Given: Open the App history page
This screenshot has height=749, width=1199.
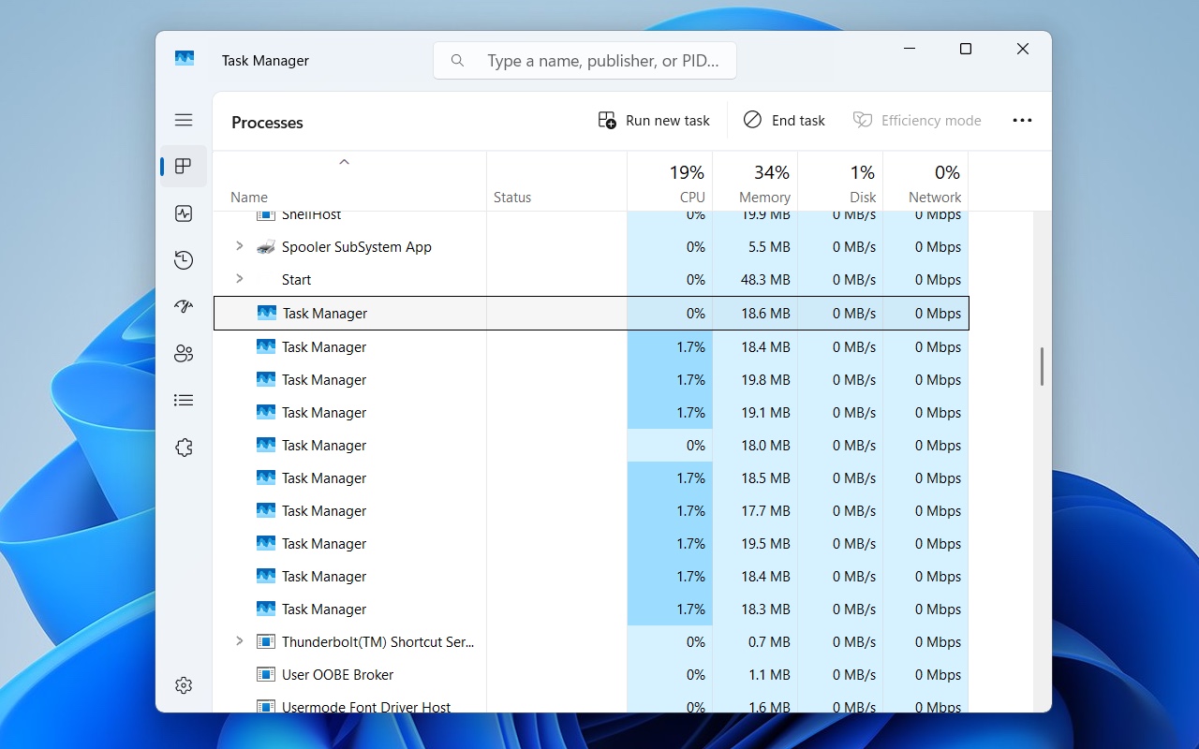Looking at the screenshot, I should pyautogui.click(x=184, y=260).
